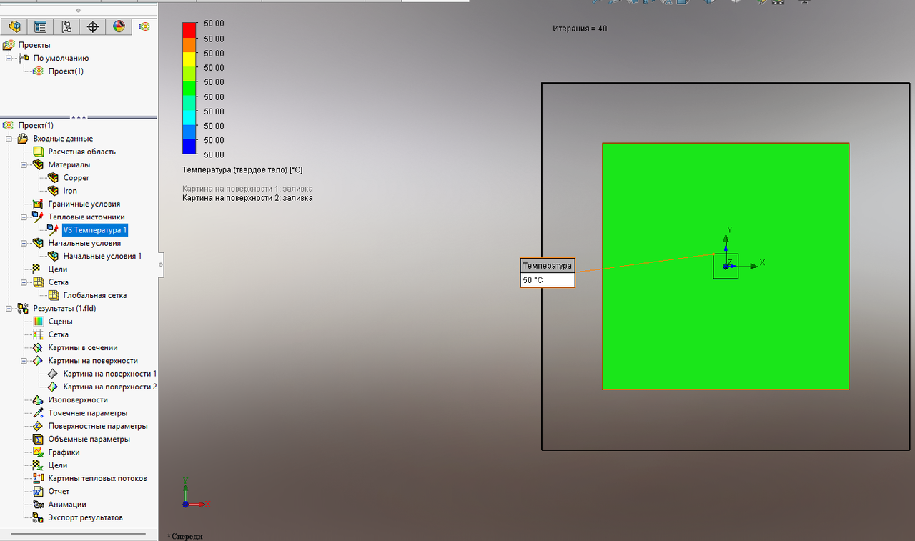Switch to the Flow Simulation analysis tab
Viewport: 915px width, 541px height.
click(x=144, y=27)
